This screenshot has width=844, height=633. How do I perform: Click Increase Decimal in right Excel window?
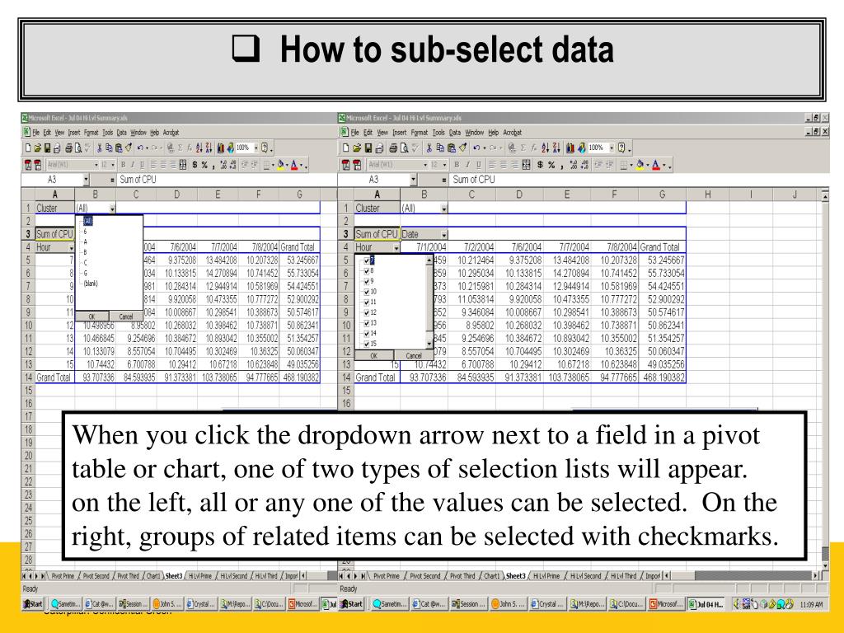(x=574, y=165)
